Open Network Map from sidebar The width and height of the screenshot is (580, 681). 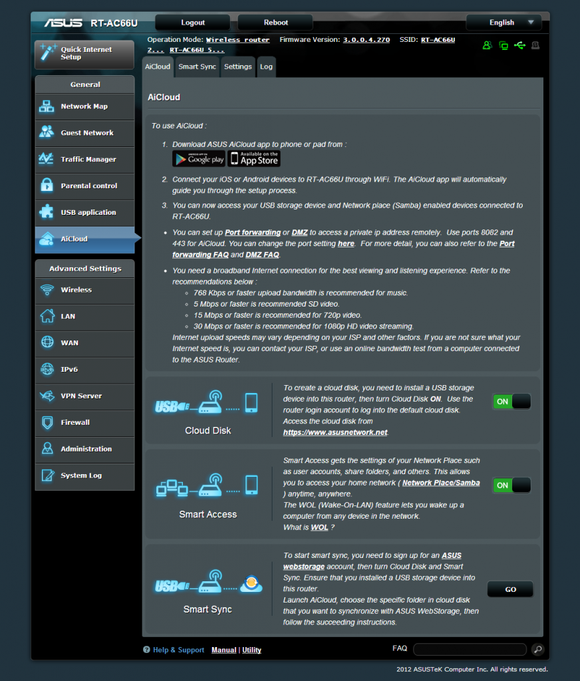[x=84, y=106]
